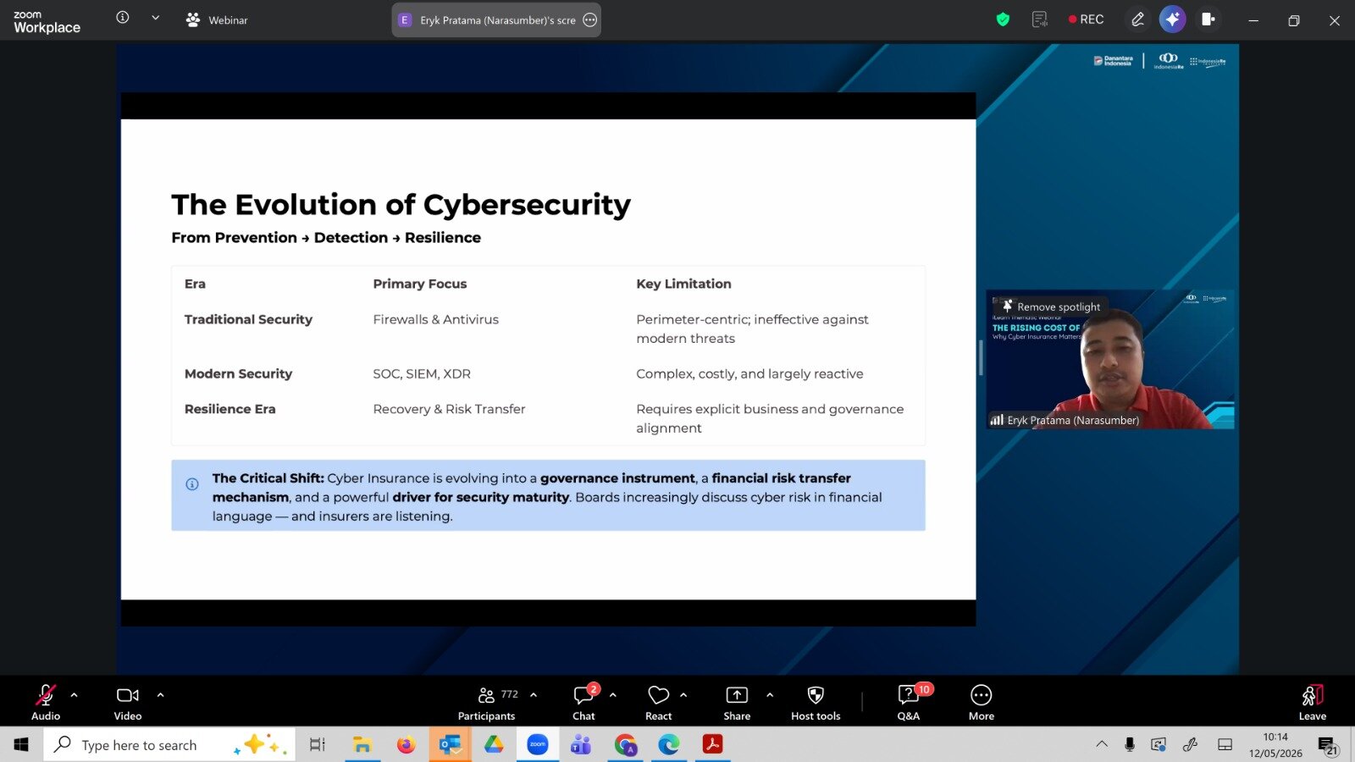Open meeting info icon
1355x762 pixels.
(123, 18)
